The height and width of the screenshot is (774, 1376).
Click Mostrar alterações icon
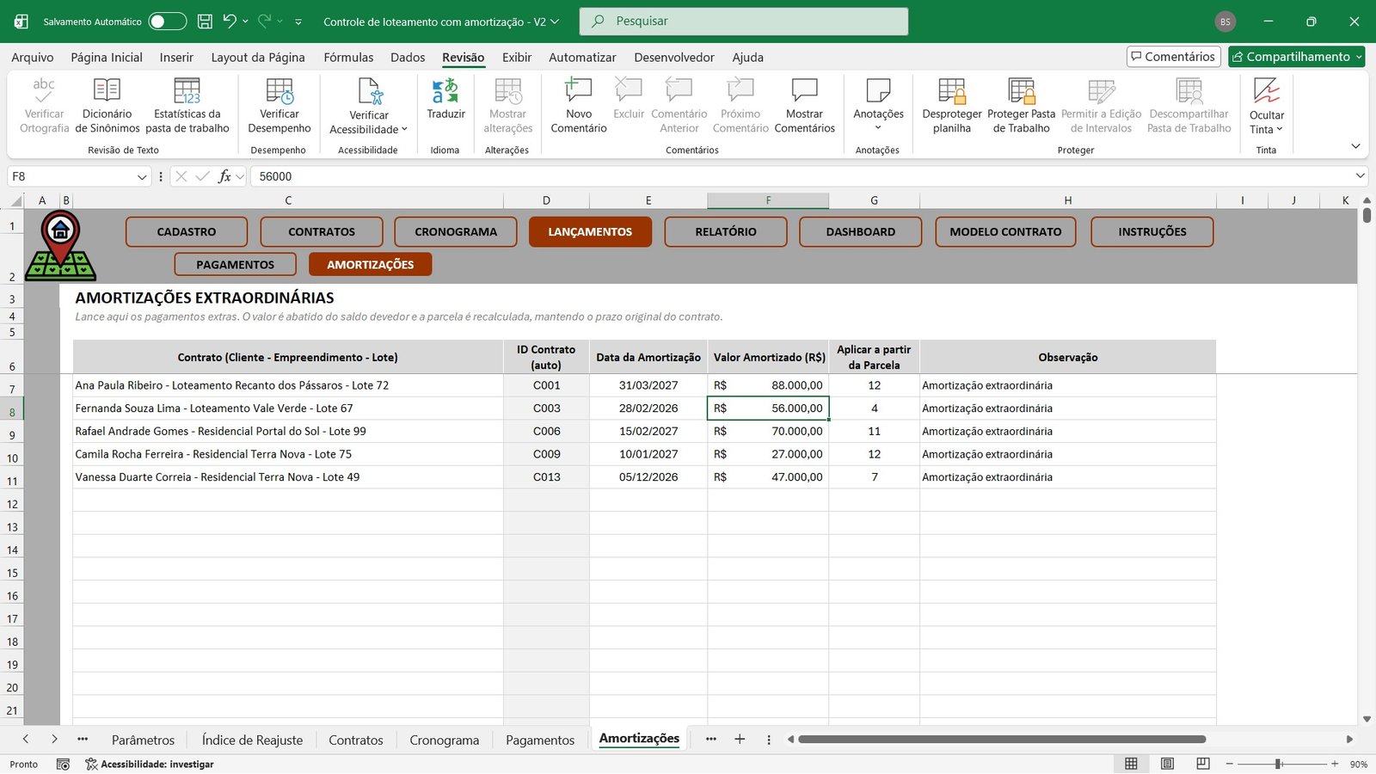[507, 90]
